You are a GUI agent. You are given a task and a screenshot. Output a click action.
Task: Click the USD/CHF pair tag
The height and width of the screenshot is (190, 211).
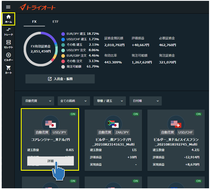(185, 132)
